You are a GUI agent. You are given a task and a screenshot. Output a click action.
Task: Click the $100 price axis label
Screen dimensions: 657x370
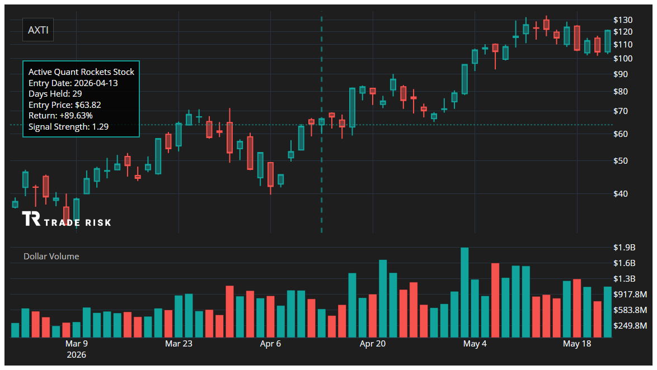coord(623,58)
